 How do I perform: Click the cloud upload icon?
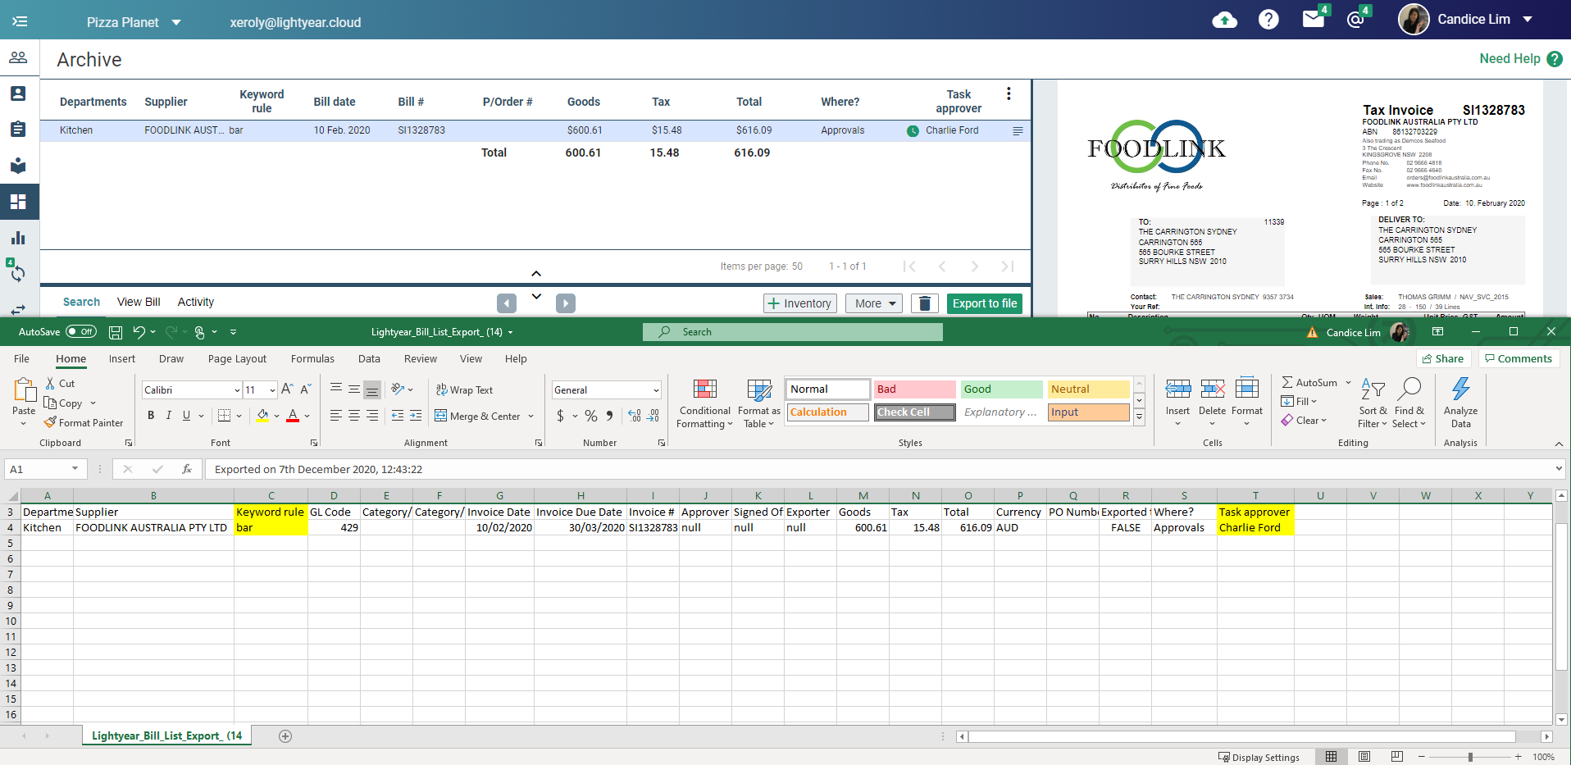pyautogui.click(x=1224, y=20)
